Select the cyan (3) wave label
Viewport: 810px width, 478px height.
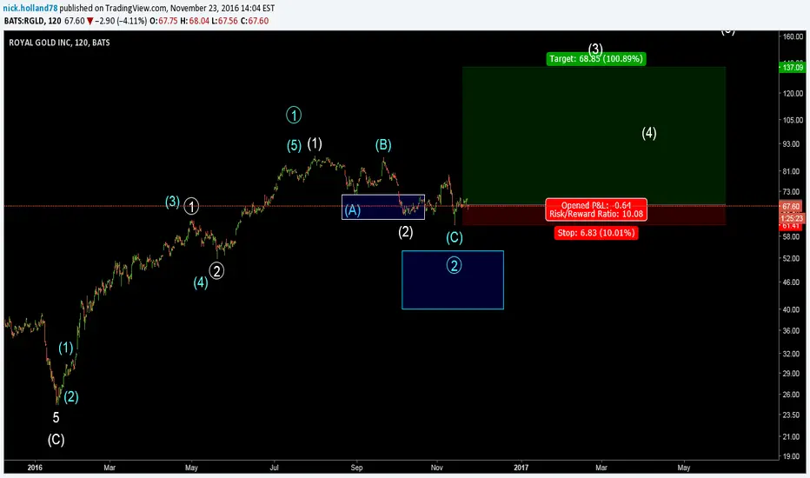tap(173, 202)
